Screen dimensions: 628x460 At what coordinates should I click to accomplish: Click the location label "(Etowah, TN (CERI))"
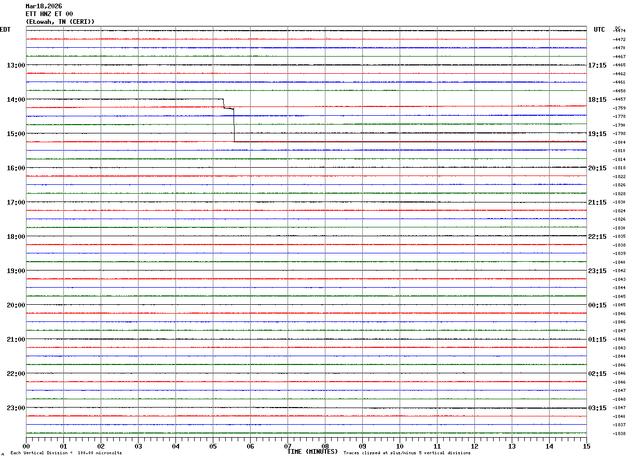pyautogui.click(x=60, y=22)
